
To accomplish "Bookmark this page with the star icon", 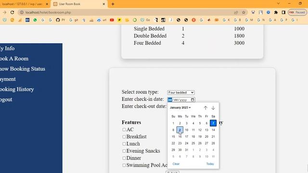I will (x=244, y=12).
